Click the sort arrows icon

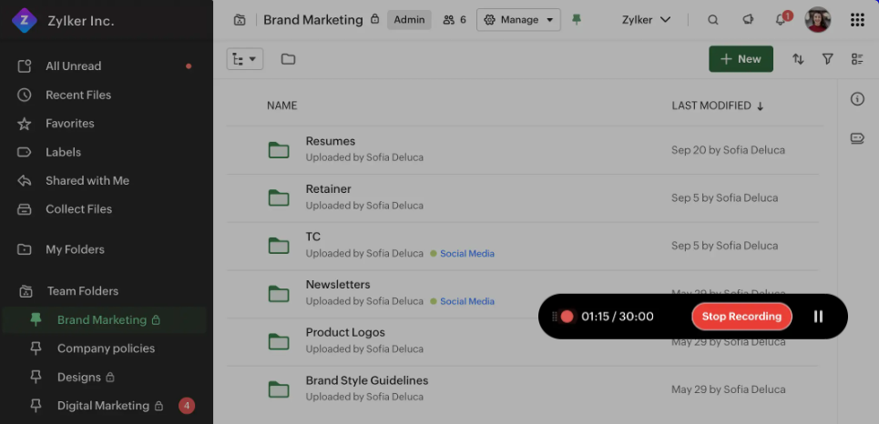tap(798, 59)
